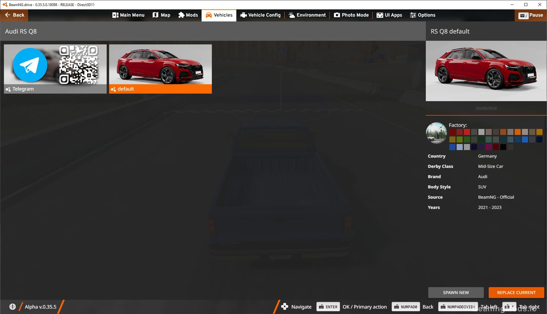Pick the black factory color swatch
547x314 pixels.
(503, 147)
